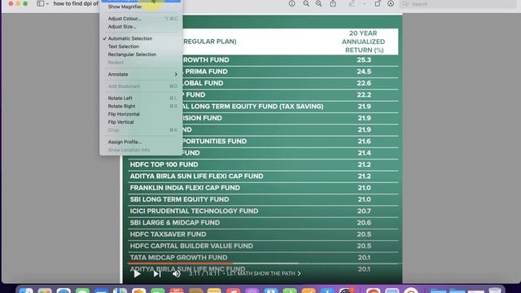Open the highlight pen dropdown arrow
The height and width of the screenshot is (293, 521).
[365, 3]
